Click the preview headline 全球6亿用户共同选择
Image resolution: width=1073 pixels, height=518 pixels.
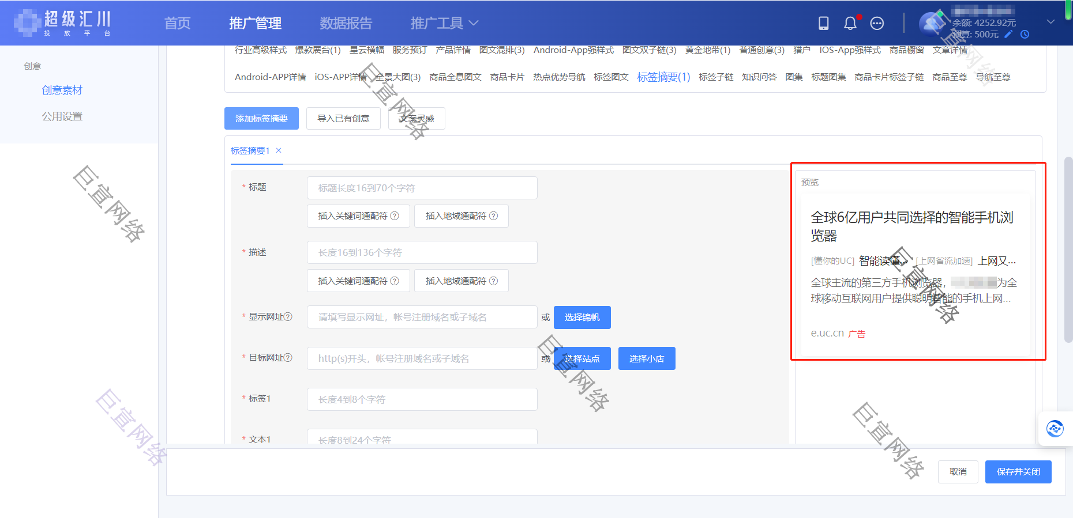pos(912,226)
